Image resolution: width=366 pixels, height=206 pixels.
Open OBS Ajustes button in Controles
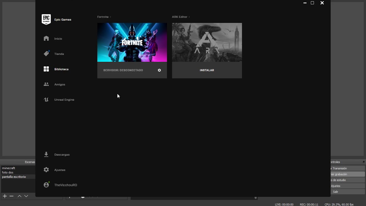tap(348, 186)
